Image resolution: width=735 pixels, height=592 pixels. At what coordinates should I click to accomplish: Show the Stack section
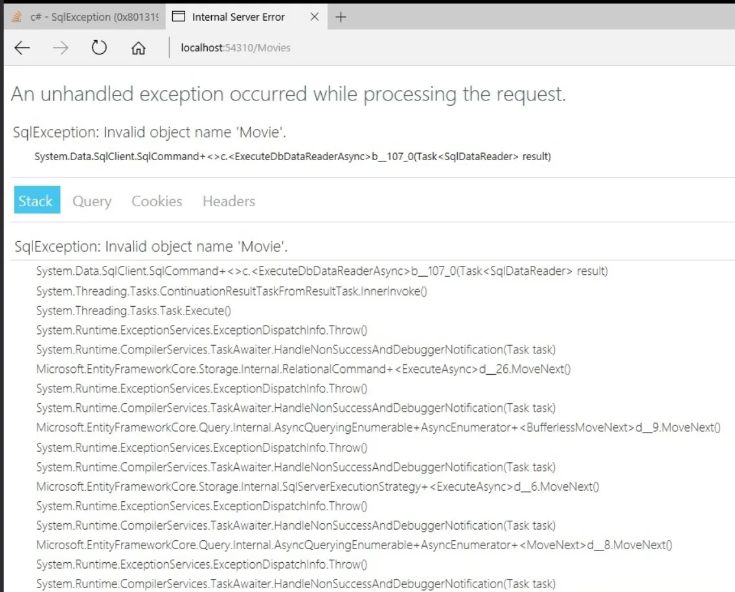[36, 201]
